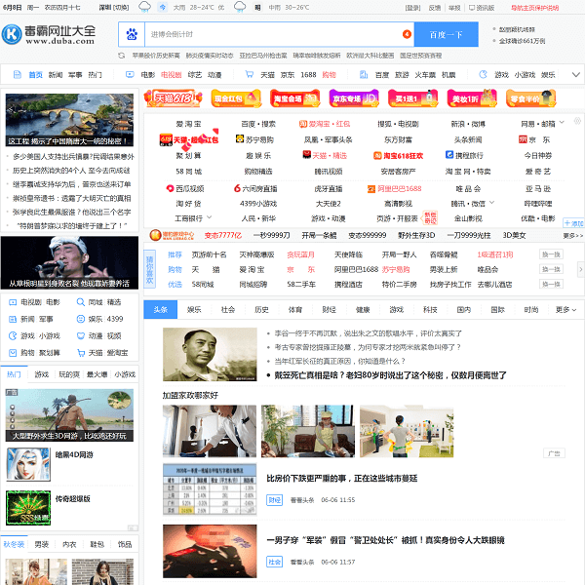Viewport: 585px width, 585px height.
Task: Open the 3D survival game banner image
Action: 69,415
